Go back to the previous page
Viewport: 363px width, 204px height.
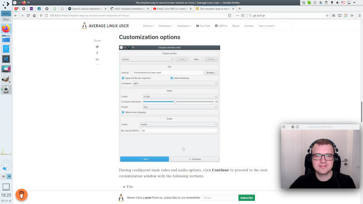pyautogui.click(x=16, y=15)
